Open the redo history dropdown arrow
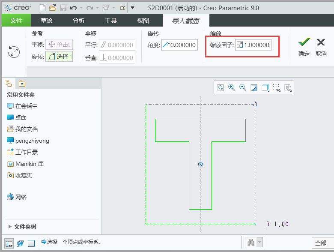Viewport: 334px width, 252px height. click(97, 8)
